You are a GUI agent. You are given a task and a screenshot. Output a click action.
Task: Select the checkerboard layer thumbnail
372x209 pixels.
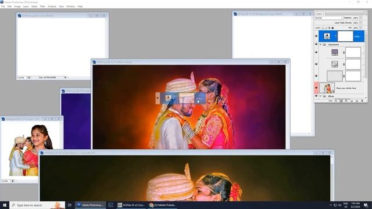(x=335, y=76)
